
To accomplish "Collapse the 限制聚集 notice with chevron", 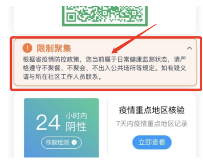I will click(x=189, y=48).
